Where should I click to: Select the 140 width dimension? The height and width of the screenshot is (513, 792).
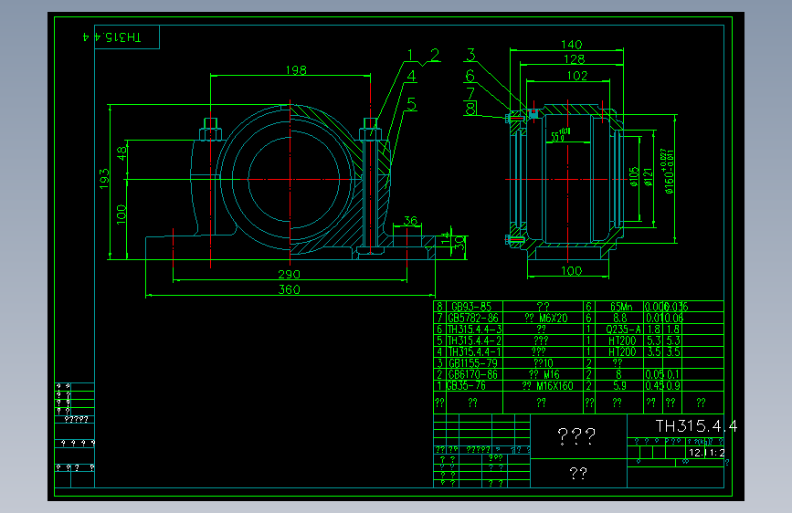tap(571, 45)
